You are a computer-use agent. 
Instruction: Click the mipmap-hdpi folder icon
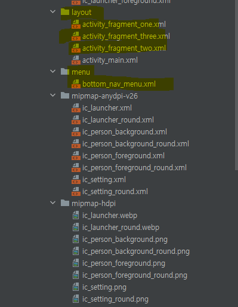pyautogui.click(x=65, y=203)
